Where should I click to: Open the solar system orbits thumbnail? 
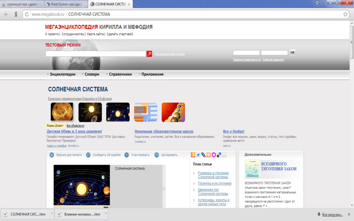click(x=118, y=112)
